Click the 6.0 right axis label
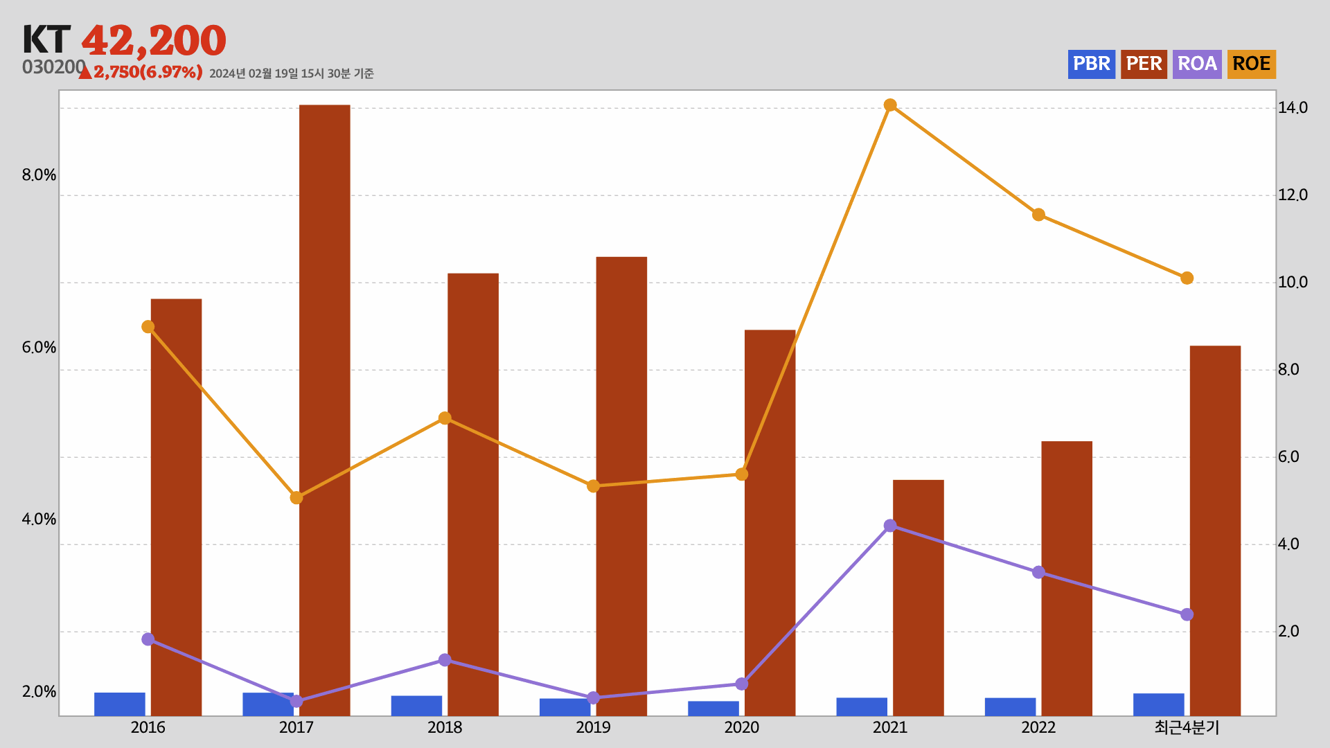The image size is (1330, 748). tap(1288, 457)
